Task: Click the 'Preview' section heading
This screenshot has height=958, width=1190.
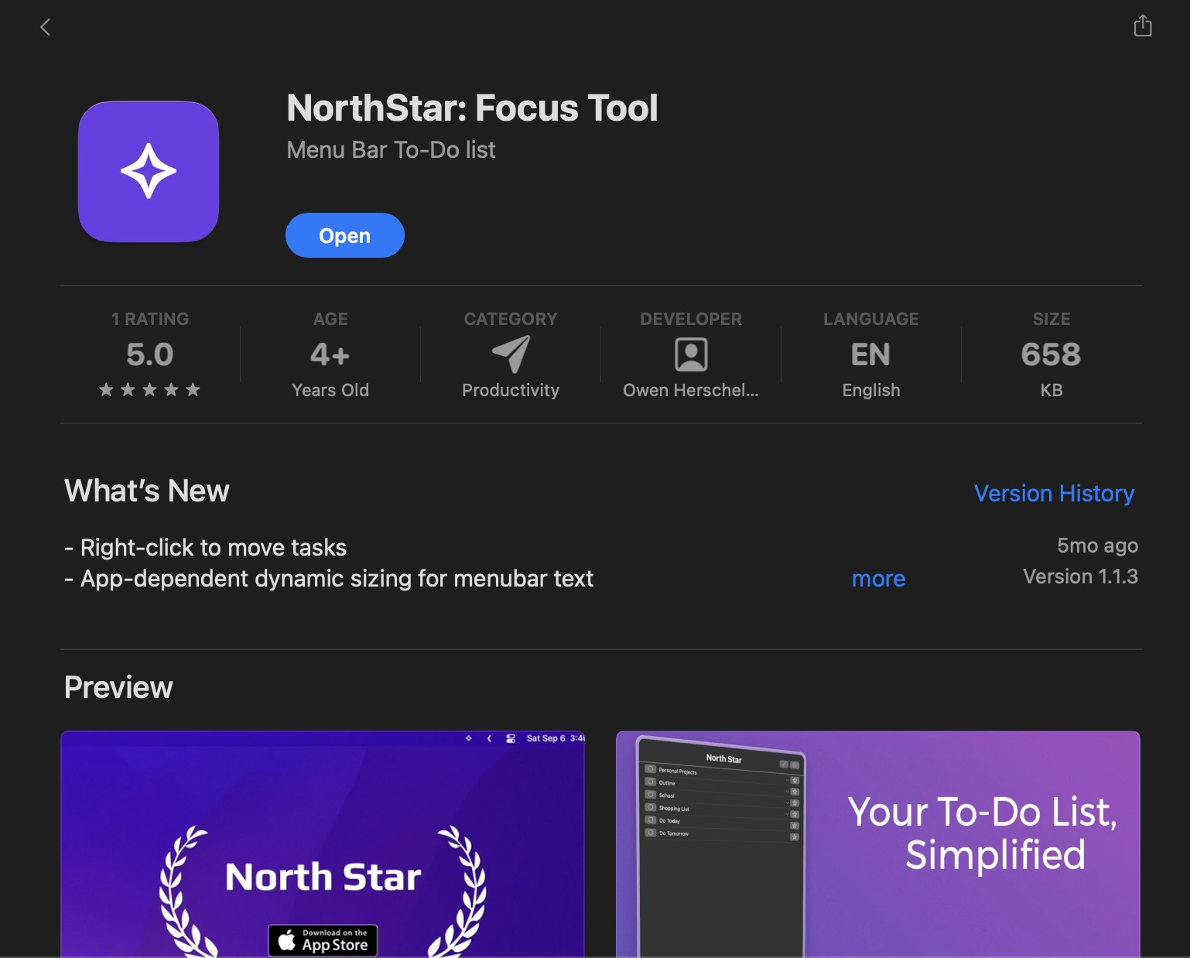Action: coord(118,687)
